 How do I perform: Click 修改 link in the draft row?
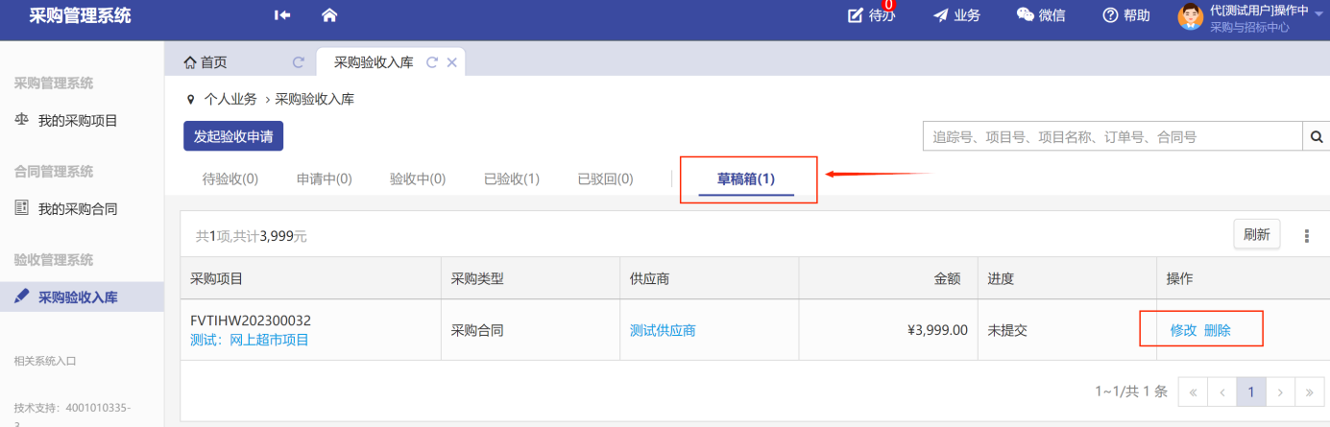coord(1183,330)
